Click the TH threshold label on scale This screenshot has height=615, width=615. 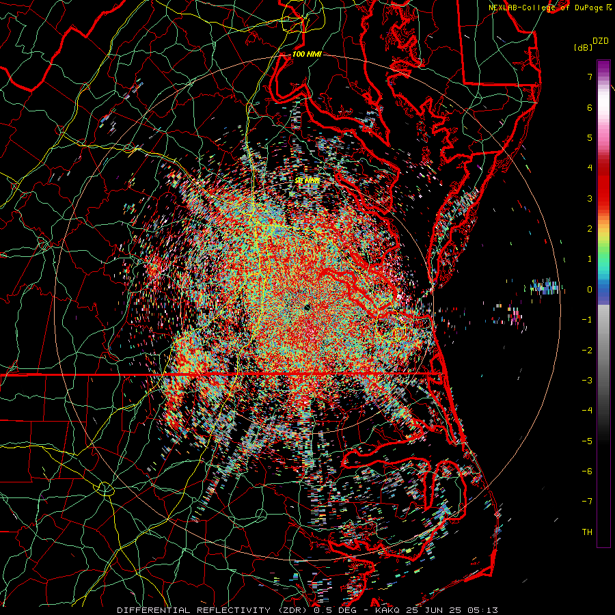[587, 532]
